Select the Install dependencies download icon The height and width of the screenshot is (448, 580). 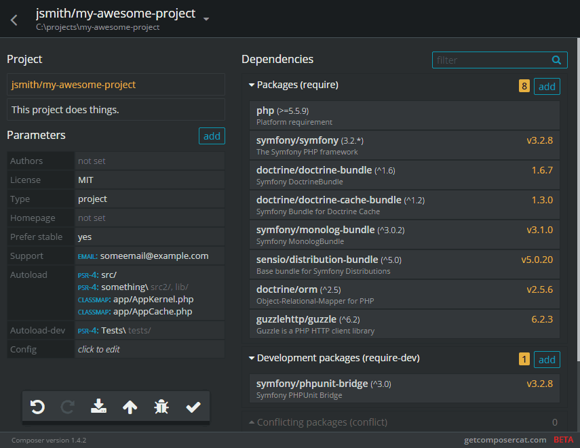(98, 407)
